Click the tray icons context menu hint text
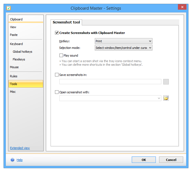 pos(101,61)
